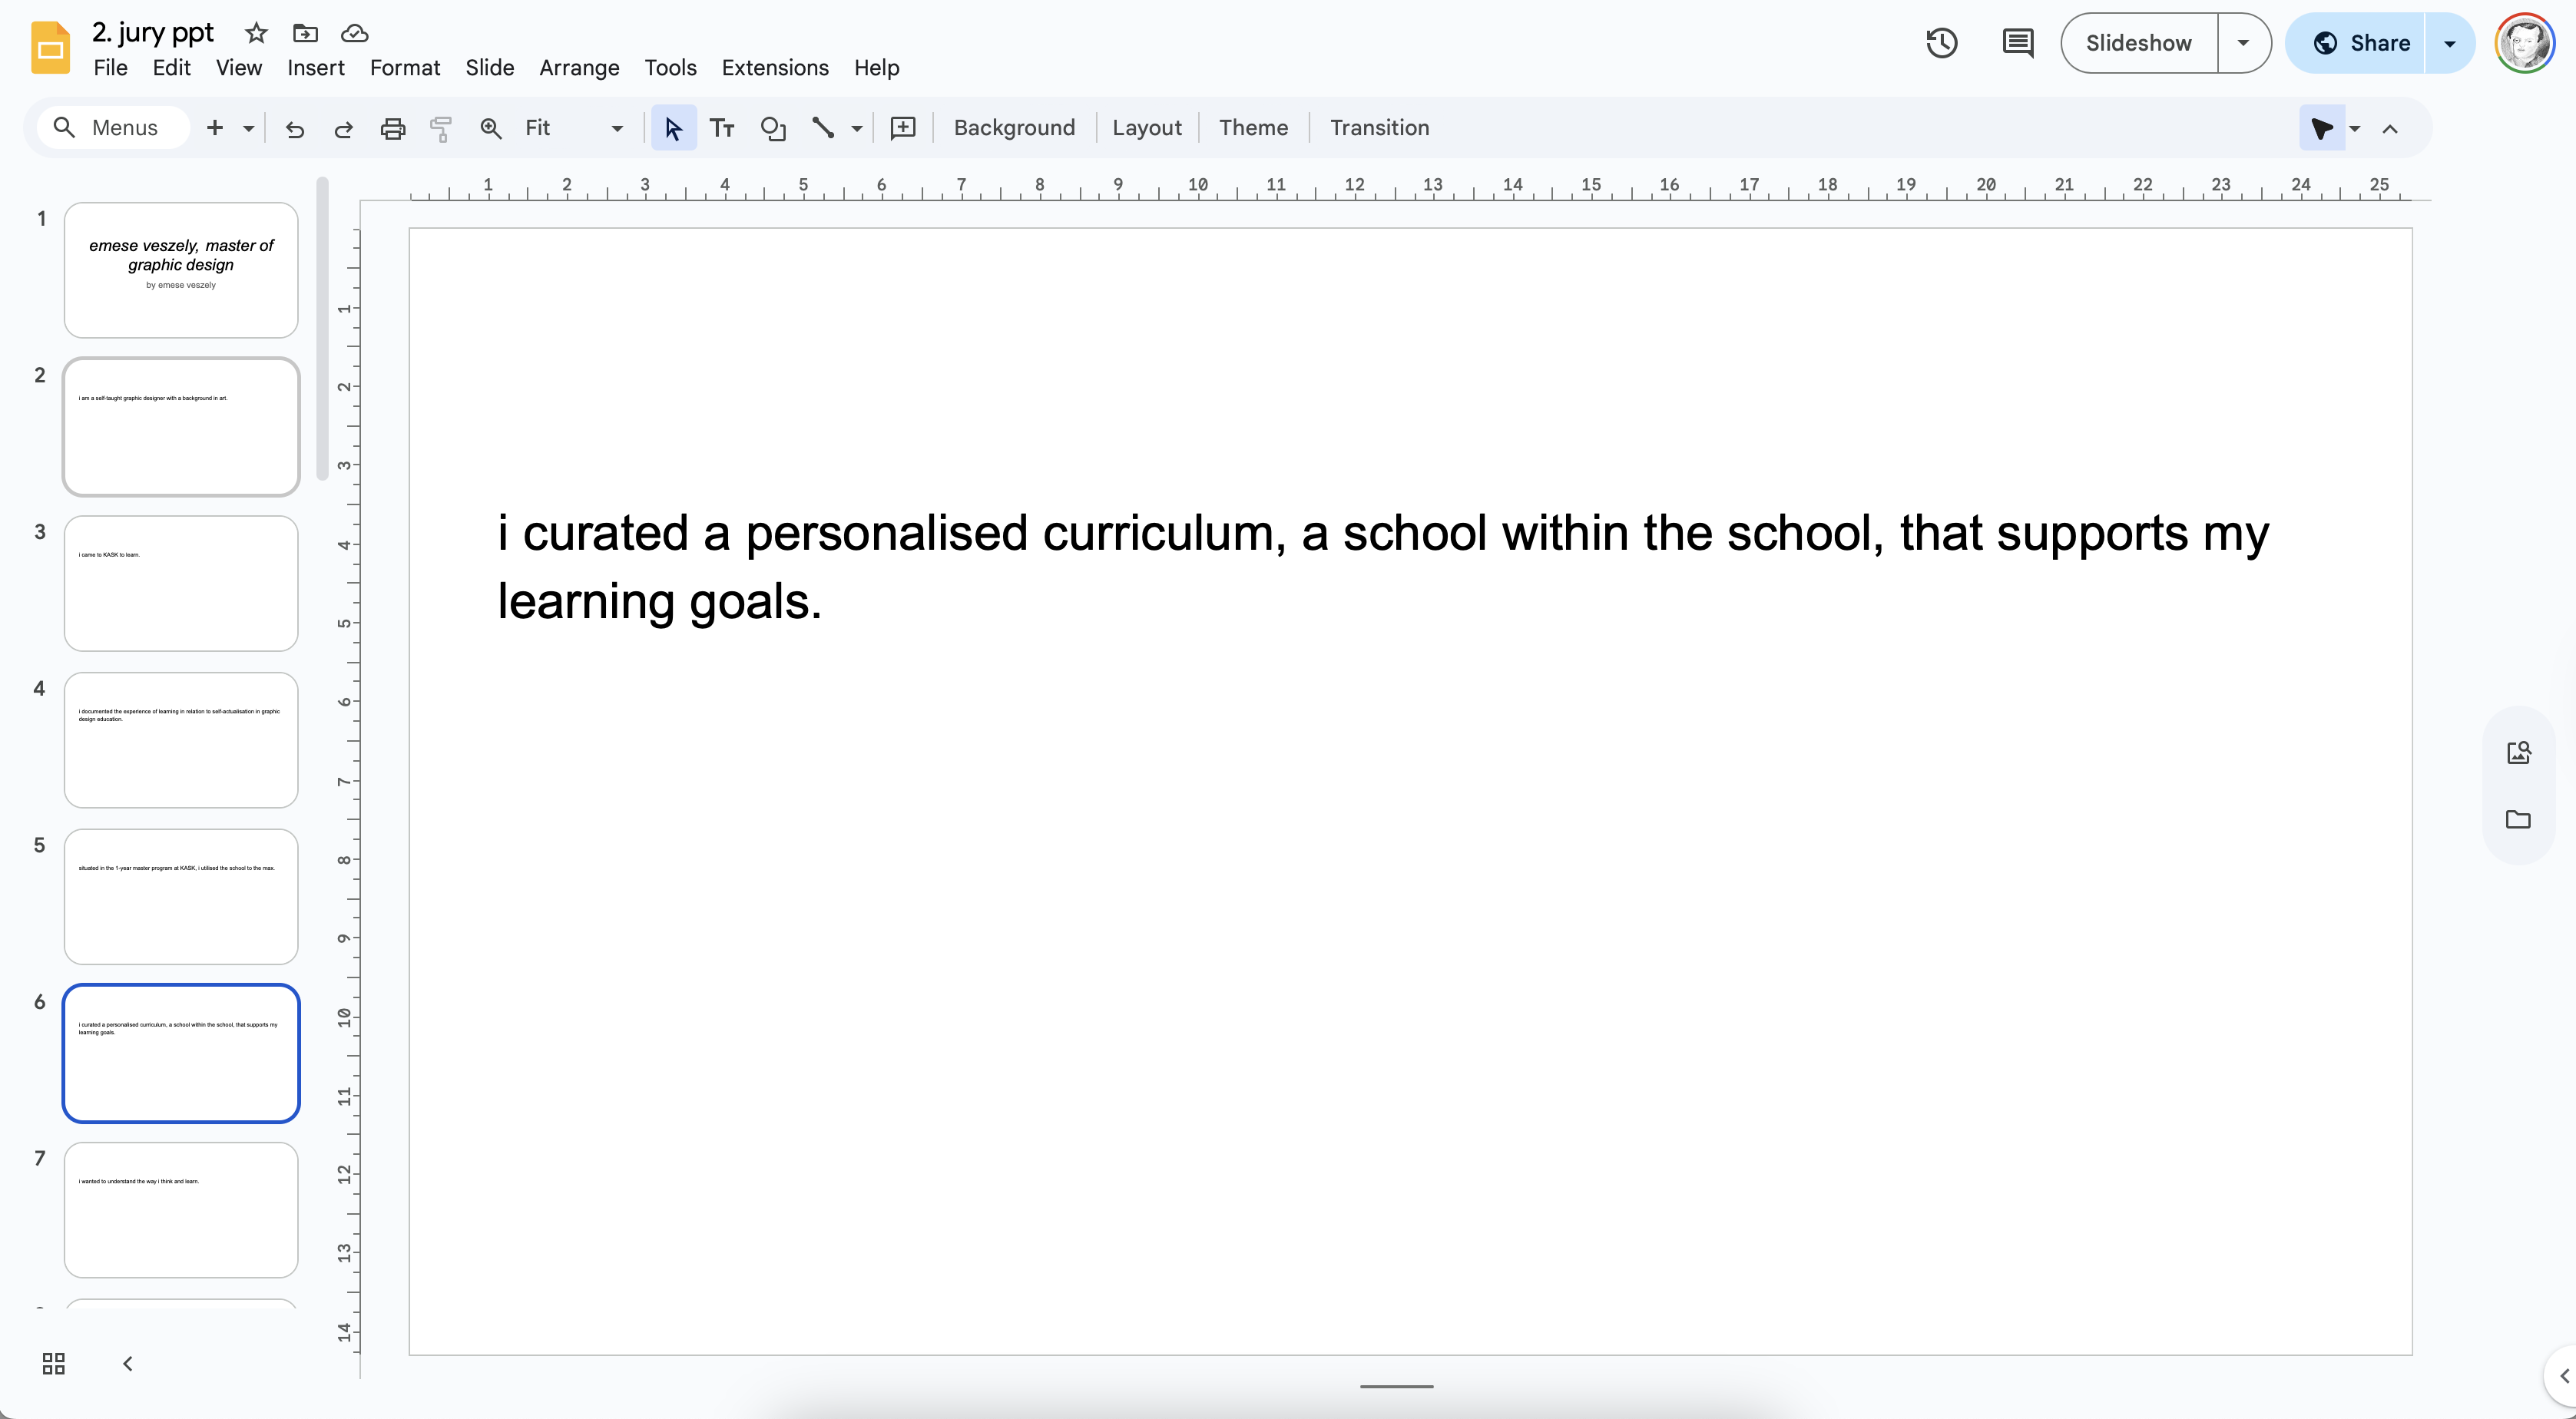The image size is (2576, 1419).
Task: Star the jury ppt document
Action: (256, 33)
